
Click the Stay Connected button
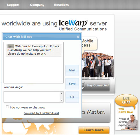click(96, 85)
